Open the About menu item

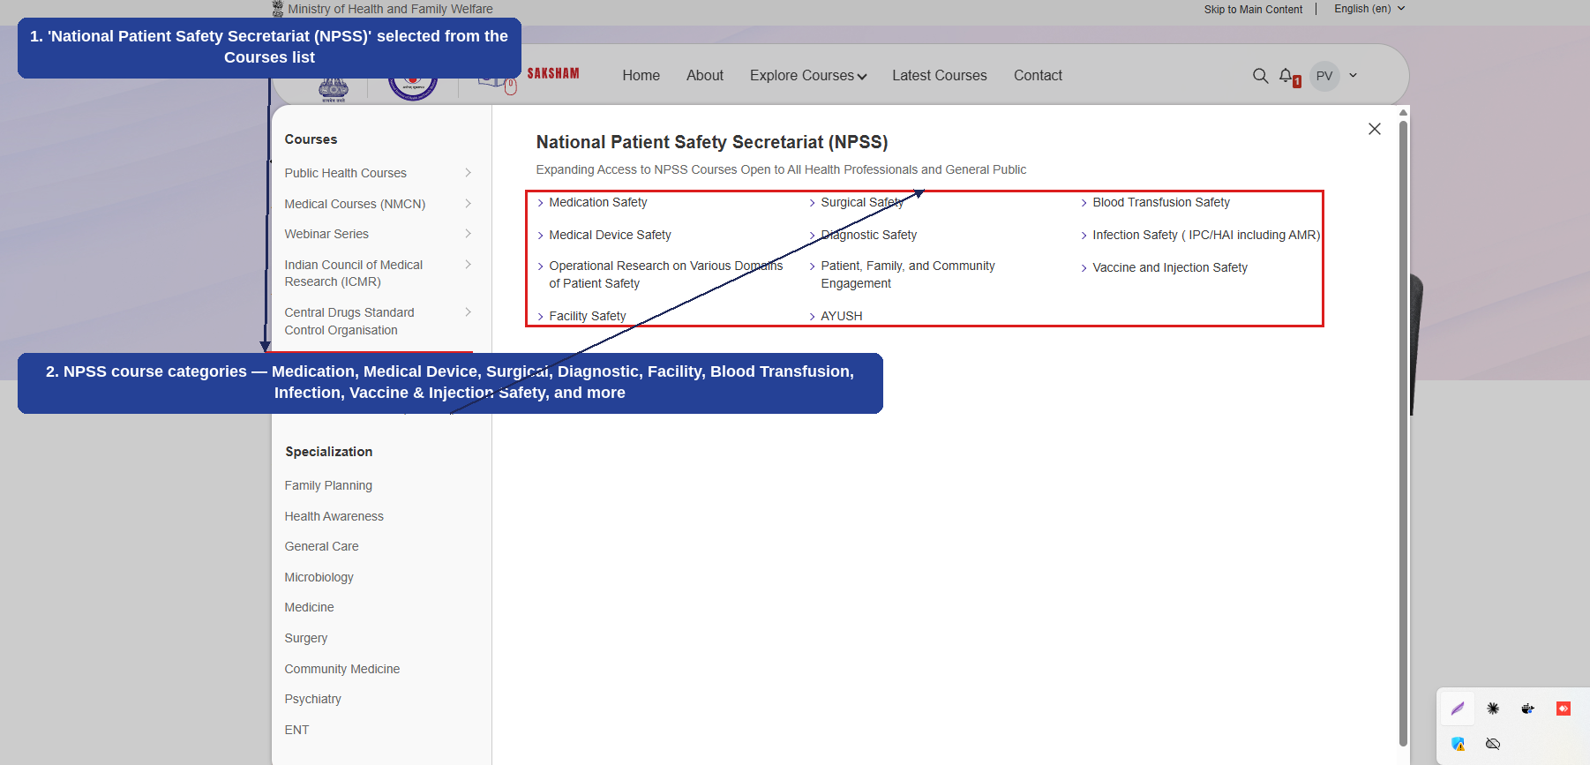tap(705, 76)
